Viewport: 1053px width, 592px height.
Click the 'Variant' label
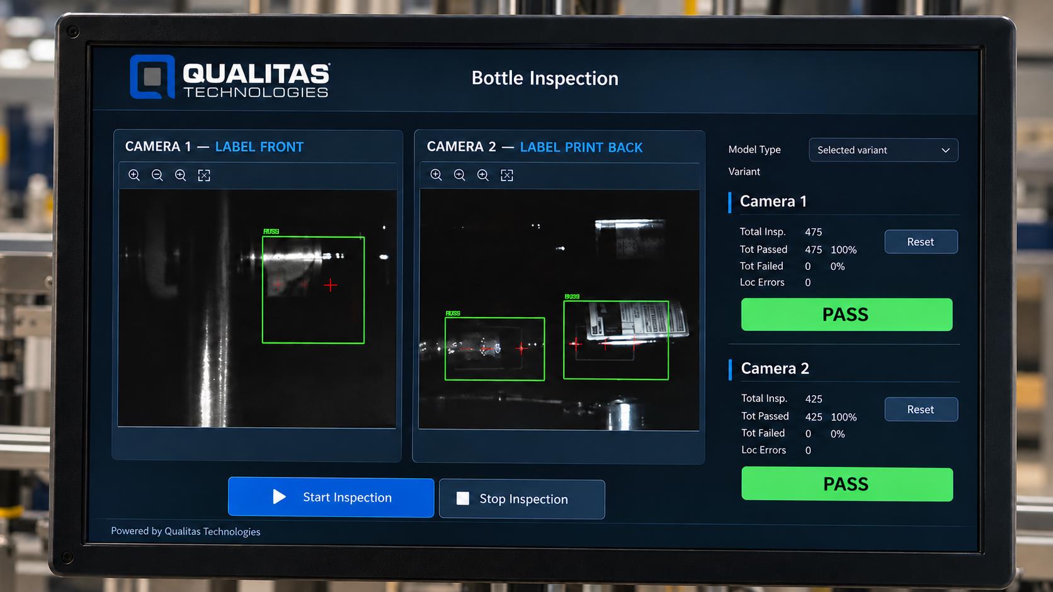click(744, 172)
